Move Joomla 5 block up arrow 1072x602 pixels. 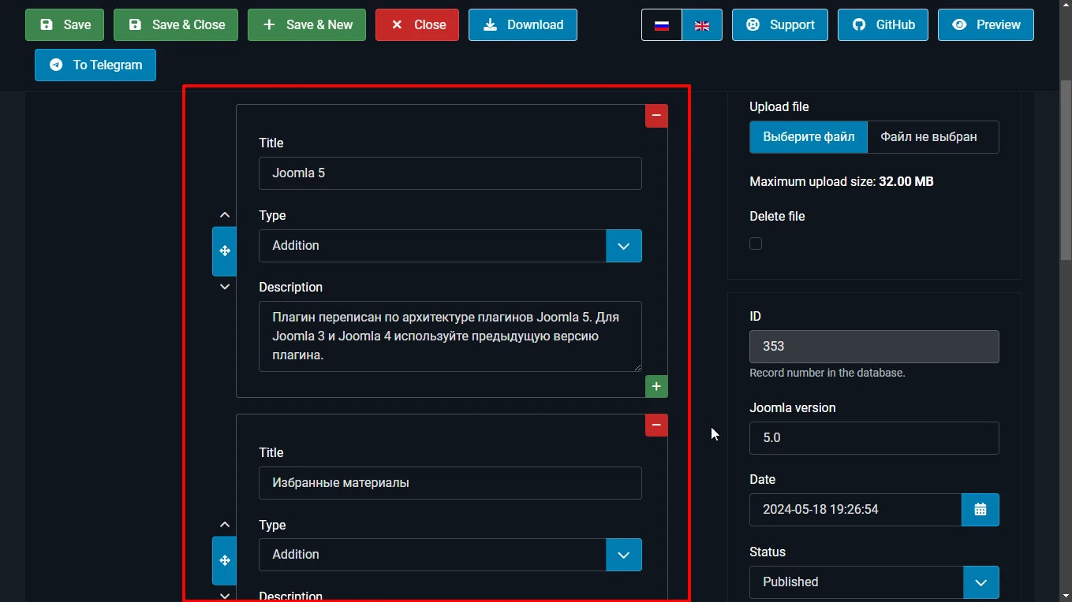tap(225, 215)
